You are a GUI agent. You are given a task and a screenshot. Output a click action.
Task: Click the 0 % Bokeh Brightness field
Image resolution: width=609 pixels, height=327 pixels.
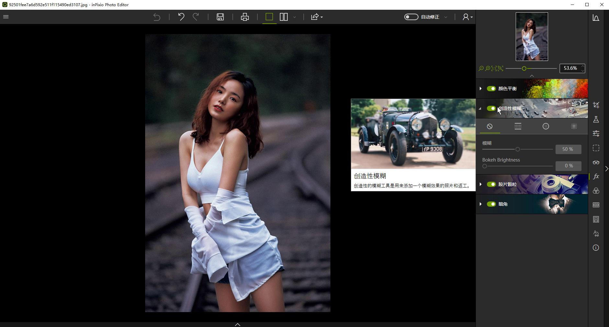[569, 166]
